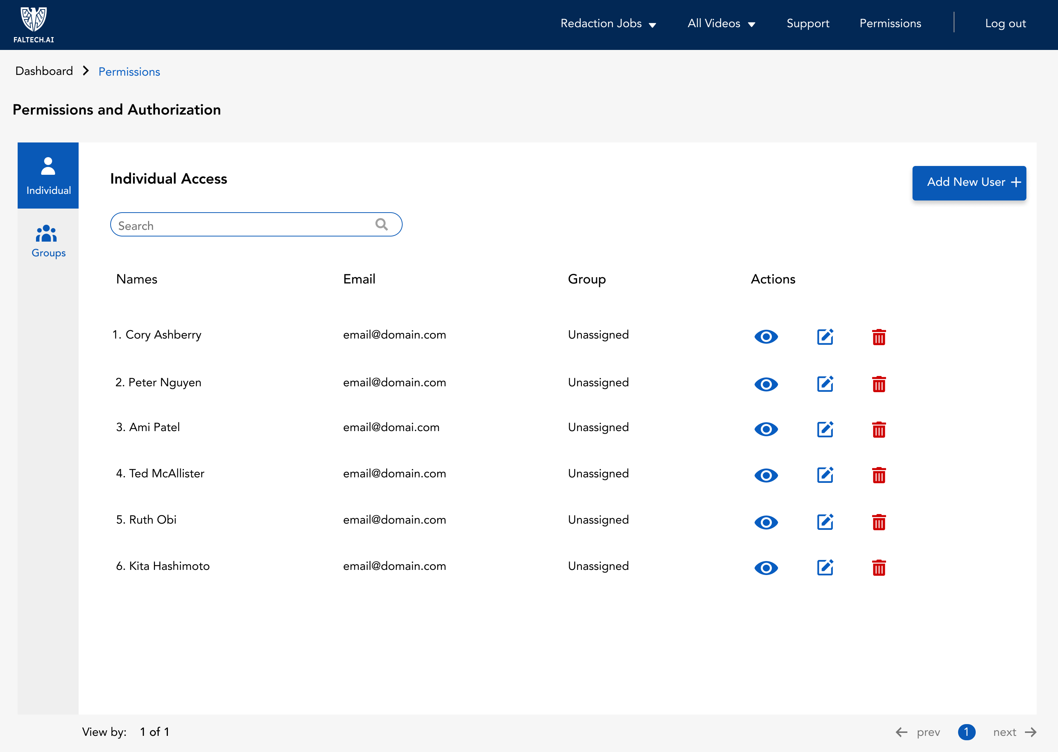Screen dimensions: 1058x752
Task: Click the '1 of 1' view indicator
Action: click(155, 732)
